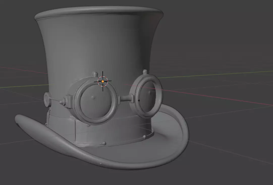Click the bridge connecting the two goggles
Viewport: 273px width, 185px height.
click(x=125, y=98)
